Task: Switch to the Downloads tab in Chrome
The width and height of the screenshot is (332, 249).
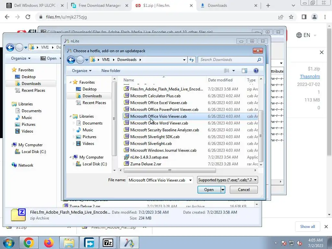Action: coord(229,6)
